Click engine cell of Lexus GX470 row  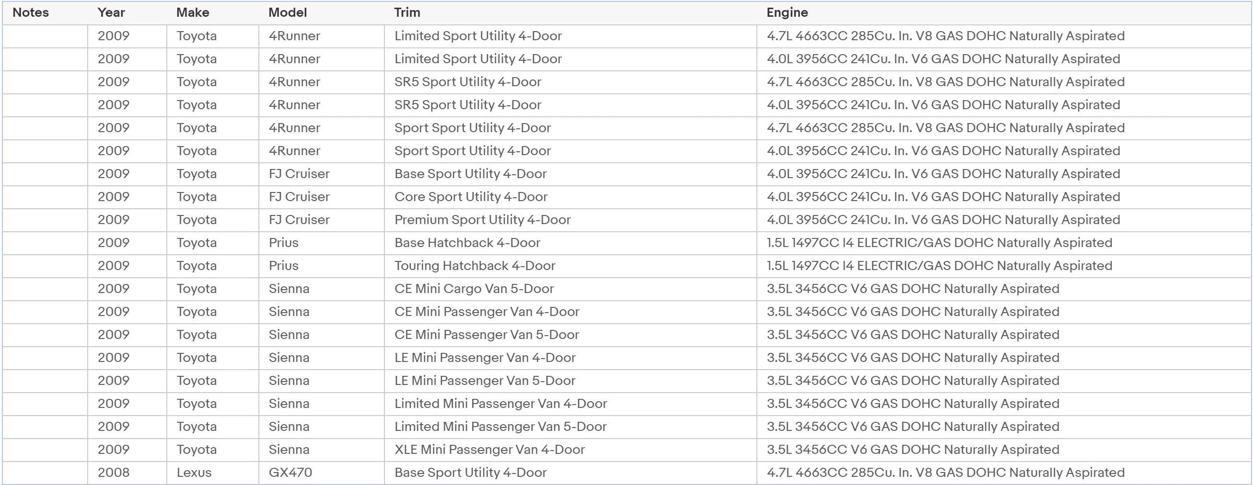pos(1004,473)
